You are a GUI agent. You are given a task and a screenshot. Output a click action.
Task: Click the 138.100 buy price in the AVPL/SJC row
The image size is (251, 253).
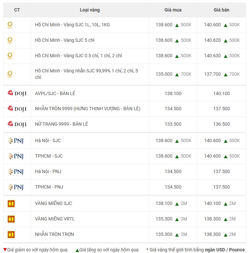click(x=173, y=93)
